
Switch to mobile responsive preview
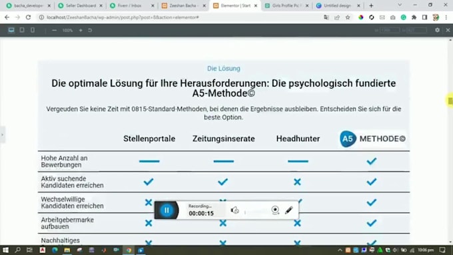[33, 30]
